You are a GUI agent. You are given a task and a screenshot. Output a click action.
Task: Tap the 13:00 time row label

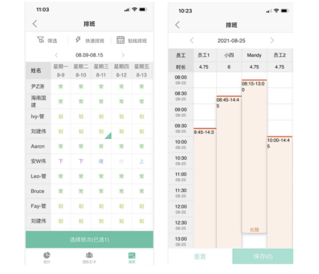(x=181, y=241)
